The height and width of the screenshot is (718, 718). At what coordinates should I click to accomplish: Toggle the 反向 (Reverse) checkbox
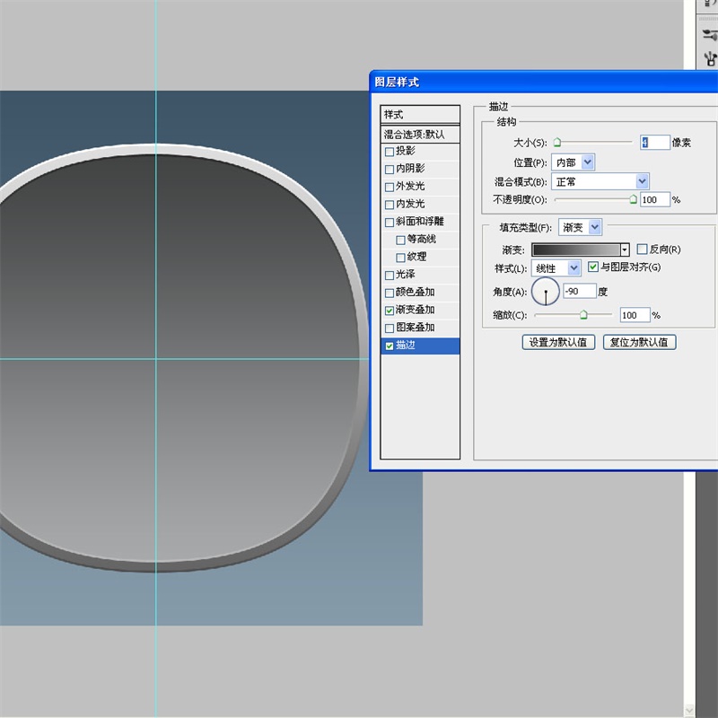[x=642, y=250]
